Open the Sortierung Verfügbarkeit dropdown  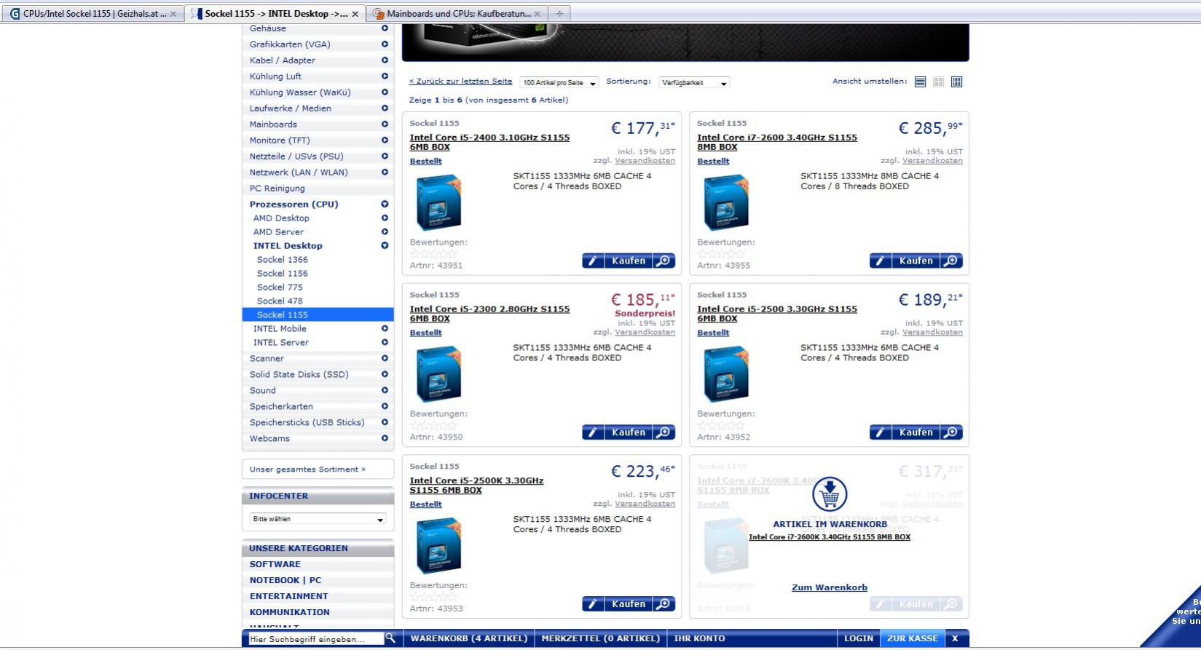point(694,83)
